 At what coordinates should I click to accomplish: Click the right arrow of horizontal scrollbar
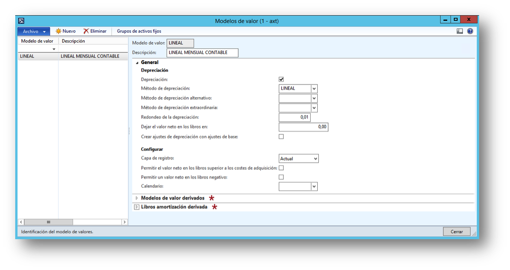click(124, 222)
